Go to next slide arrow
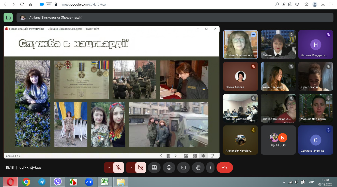337x187 pixels. (x=176, y=156)
